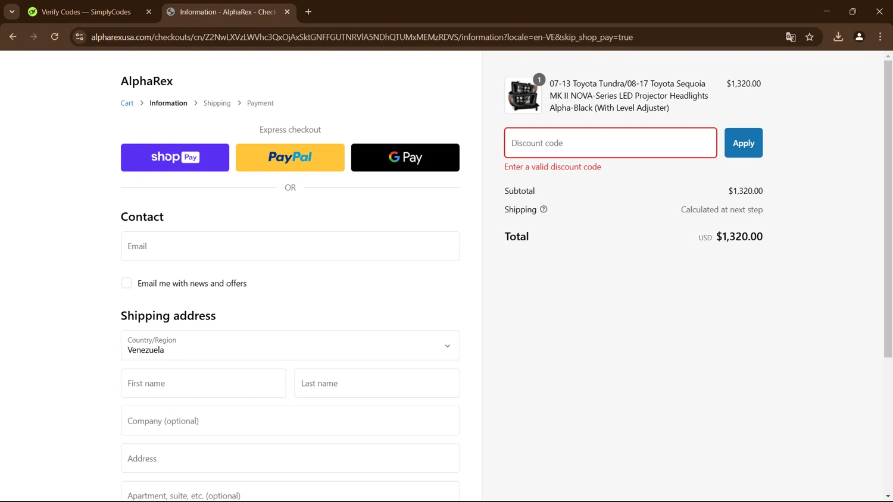Open browser downloads
Image resolution: width=893 pixels, height=502 pixels.
coord(838,37)
